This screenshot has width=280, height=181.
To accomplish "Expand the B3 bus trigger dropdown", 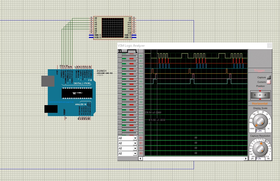I will (x=128, y=153).
